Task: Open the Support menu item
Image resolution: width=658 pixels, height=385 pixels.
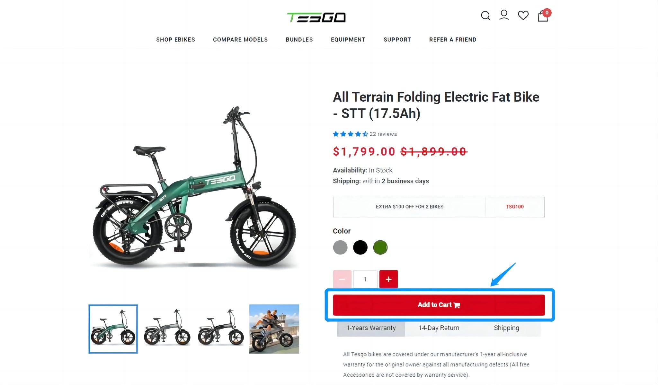Action: coord(397,39)
